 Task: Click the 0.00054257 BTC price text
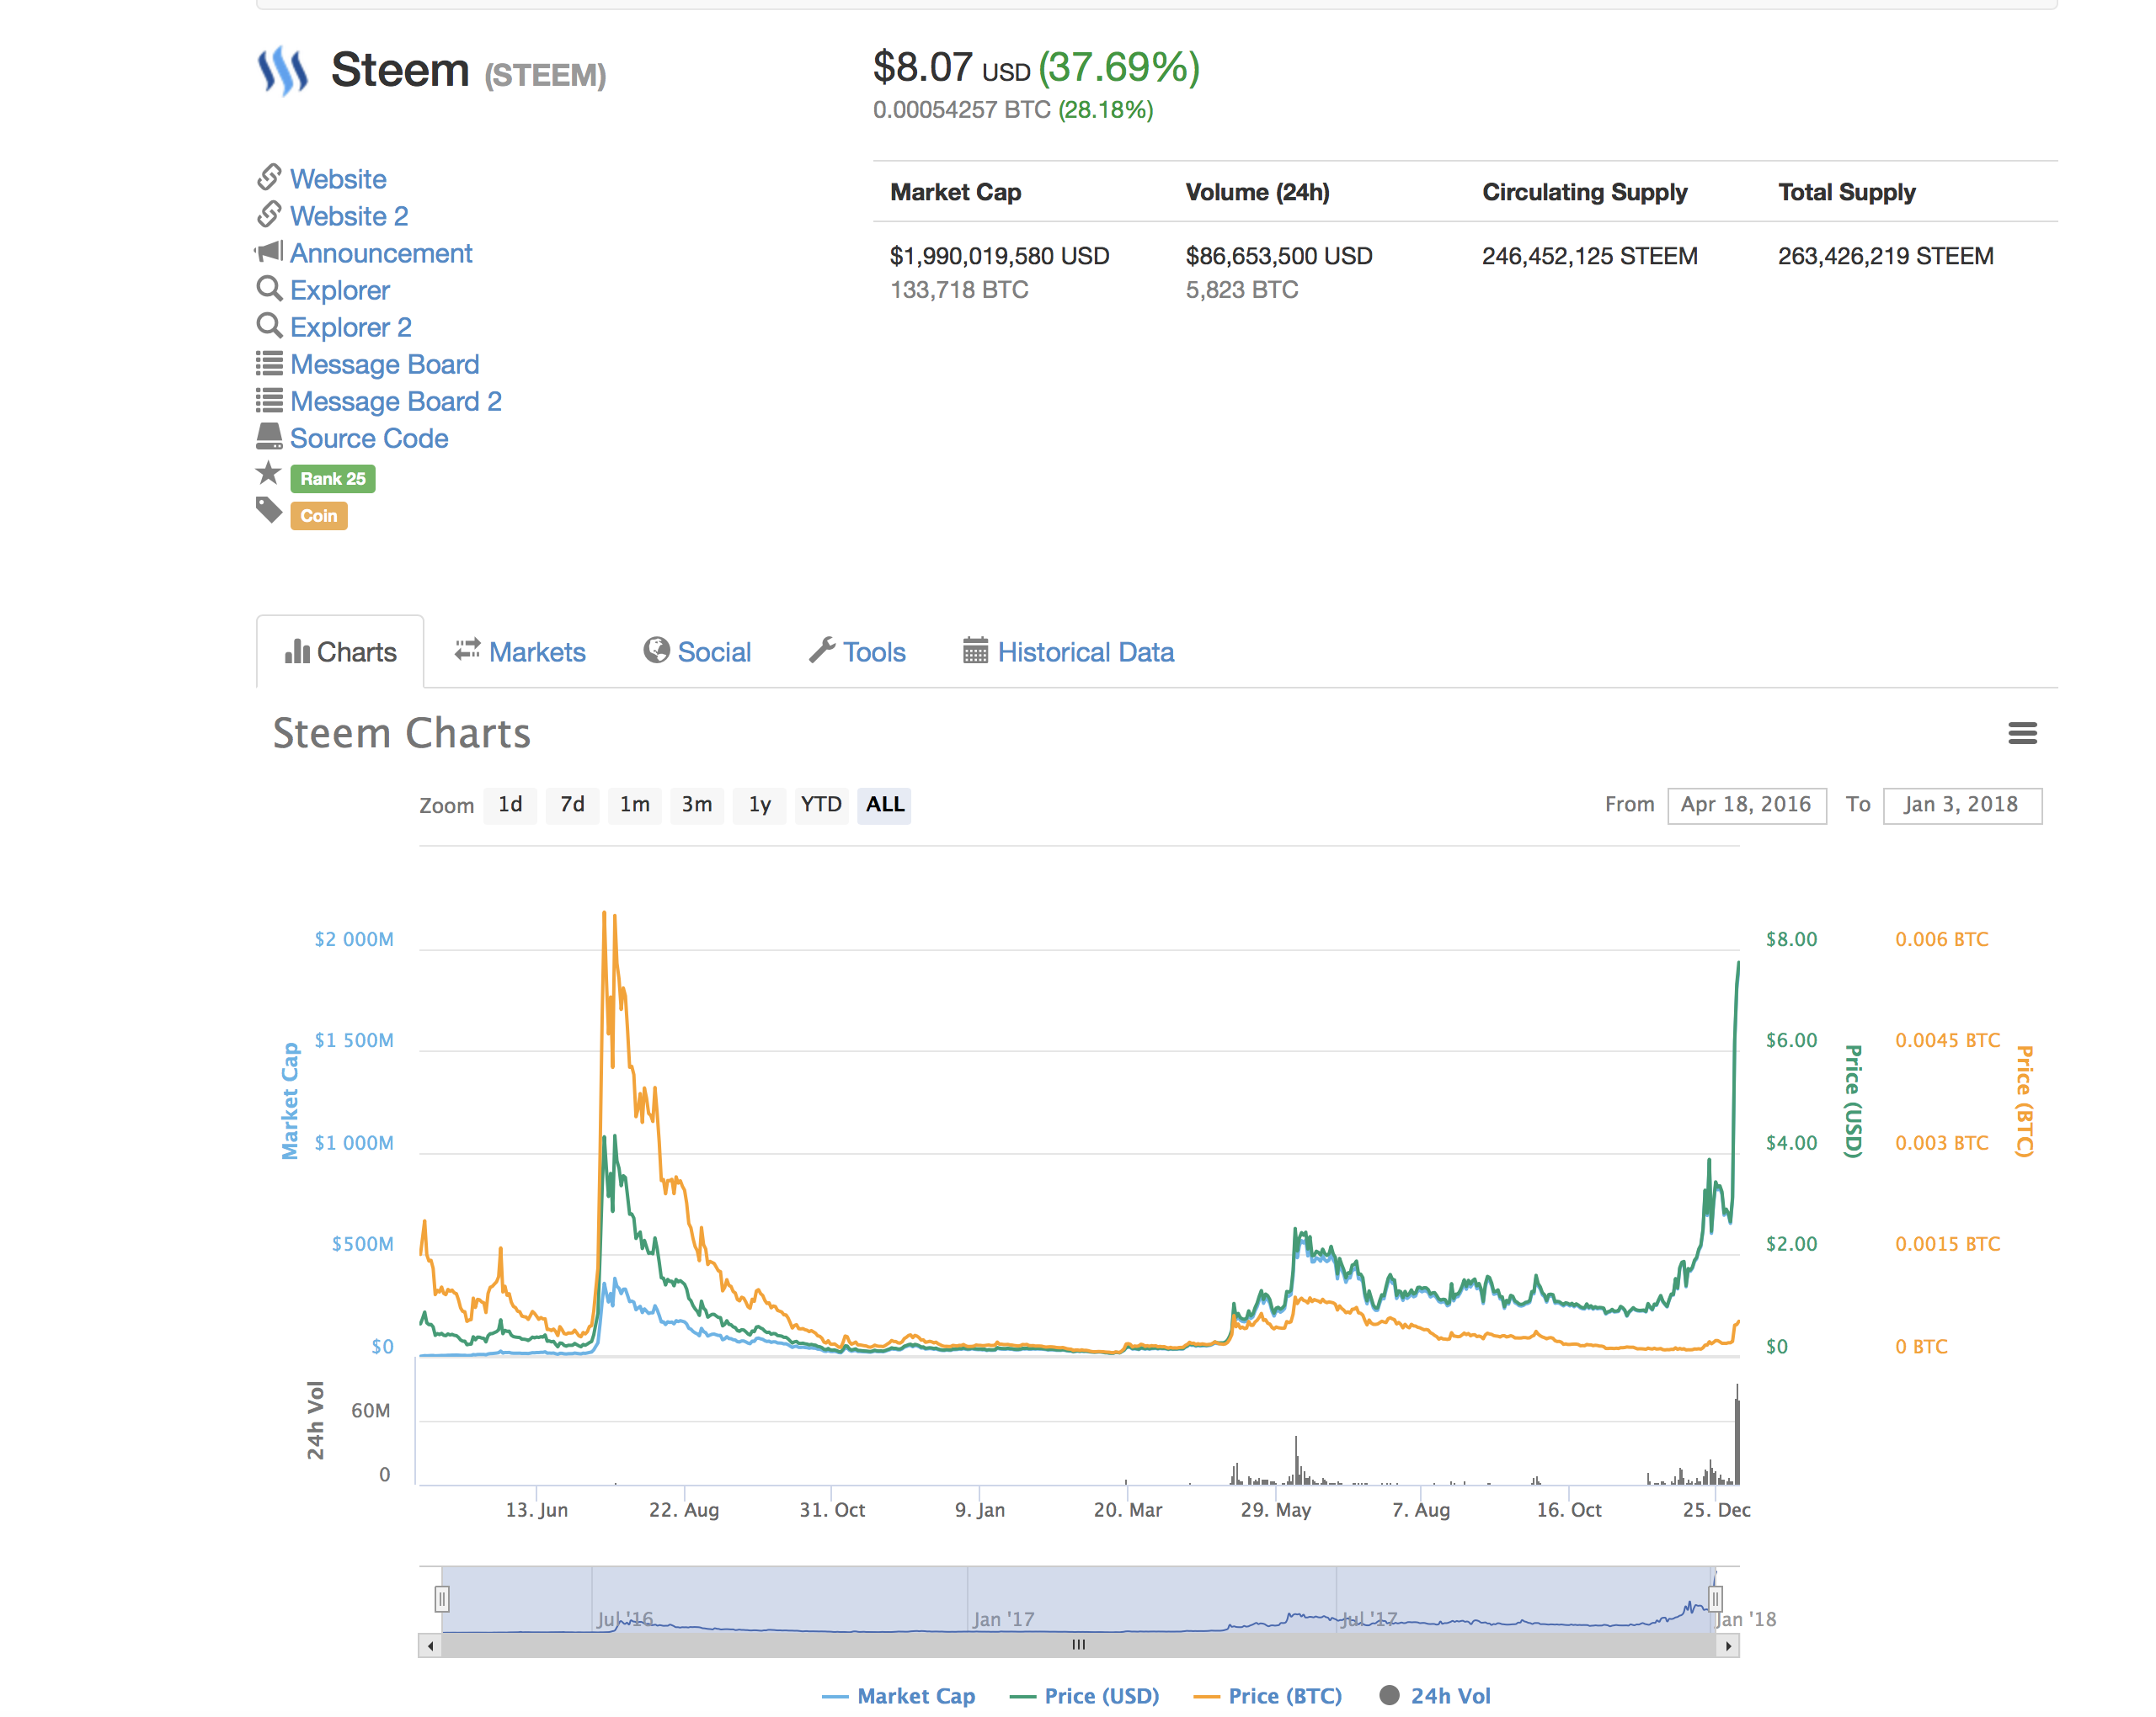pyautogui.click(x=961, y=110)
